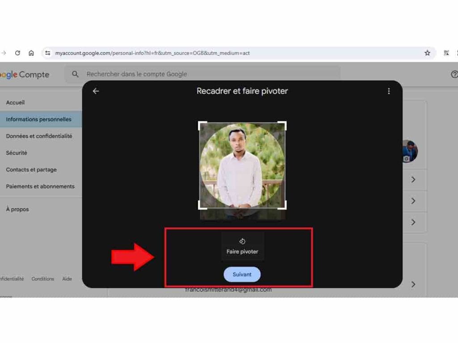Open Google account search with the magnifier icon
458x343 pixels.
75,74
